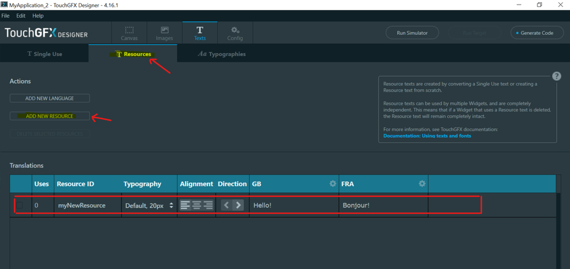Click the TouchGFX Designer logo

pyautogui.click(x=46, y=34)
